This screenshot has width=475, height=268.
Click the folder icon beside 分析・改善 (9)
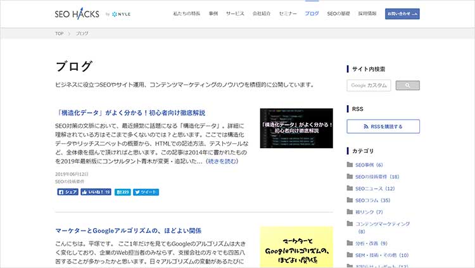[350, 243]
